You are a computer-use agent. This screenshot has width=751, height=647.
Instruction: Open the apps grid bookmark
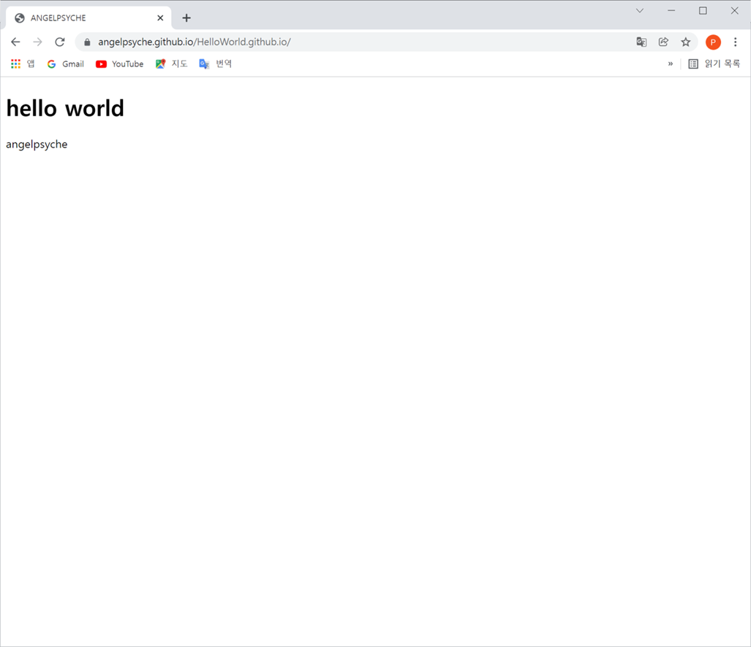tap(23, 64)
